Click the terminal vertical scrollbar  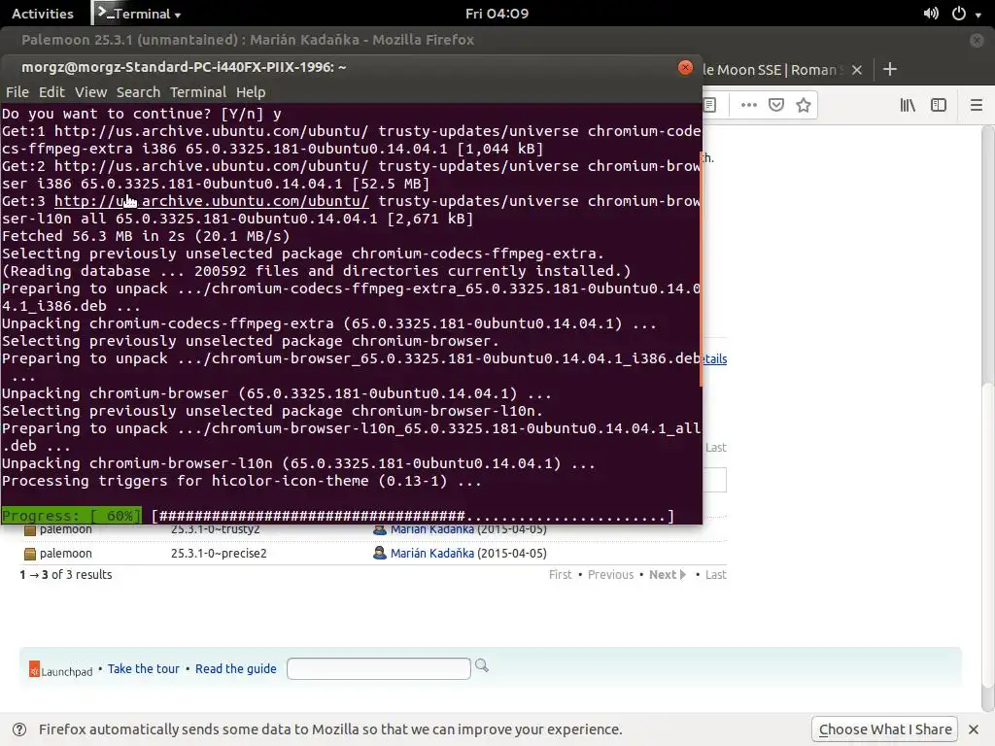(701, 268)
